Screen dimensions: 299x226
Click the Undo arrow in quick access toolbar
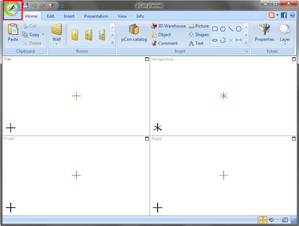coord(34,5)
